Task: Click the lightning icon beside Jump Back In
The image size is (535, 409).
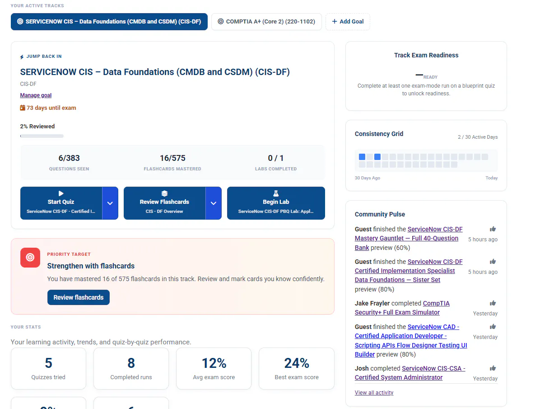Action: click(x=22, y=56)
